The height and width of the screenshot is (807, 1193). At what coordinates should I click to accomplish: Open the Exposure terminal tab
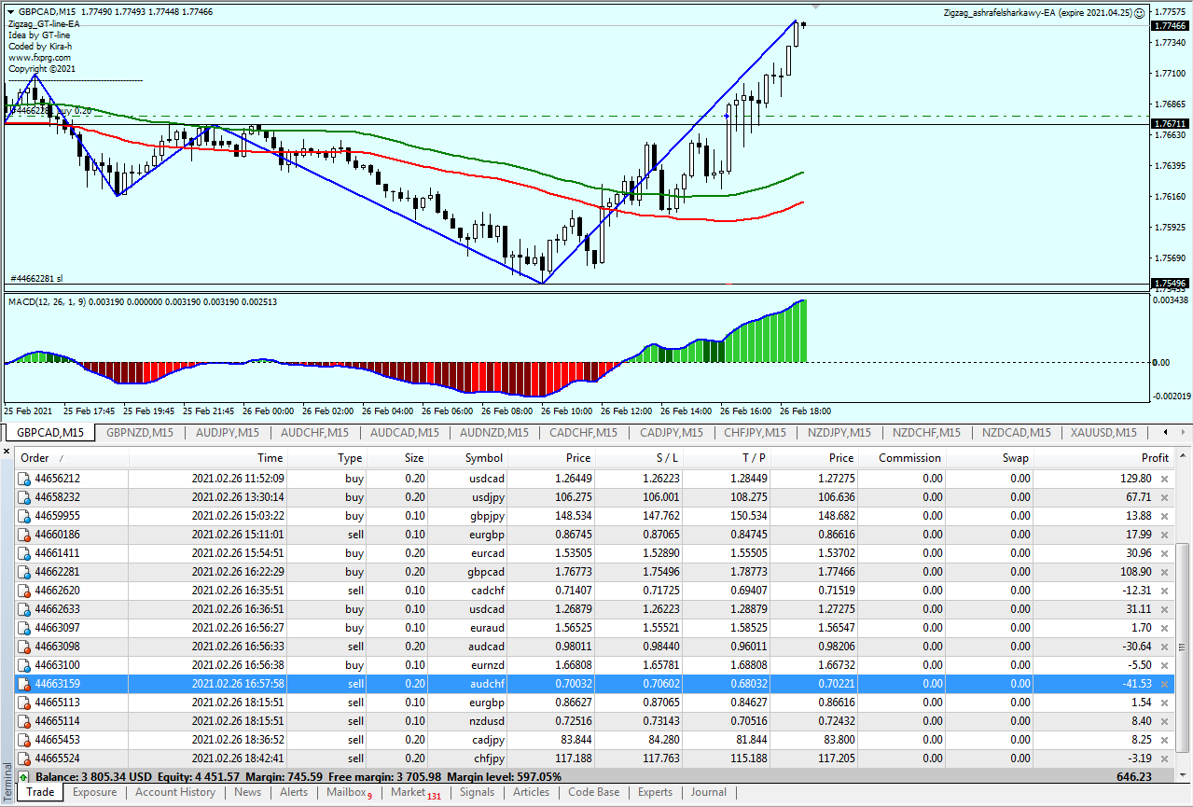(x=94, y=792)
